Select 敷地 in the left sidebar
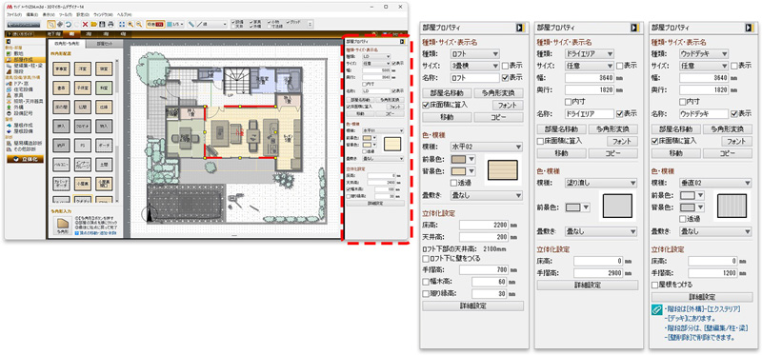 [18, 53]
